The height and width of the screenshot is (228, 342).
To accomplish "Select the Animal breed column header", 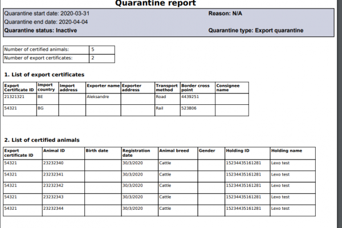I will tap(173, 151).
